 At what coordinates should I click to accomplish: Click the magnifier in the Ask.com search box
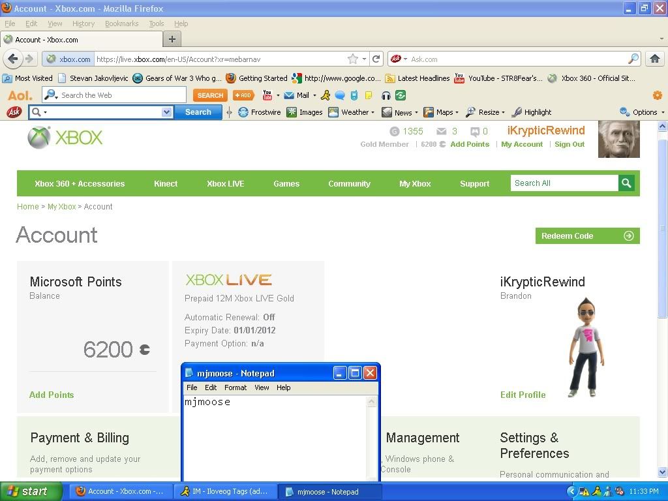click(633, 59)
